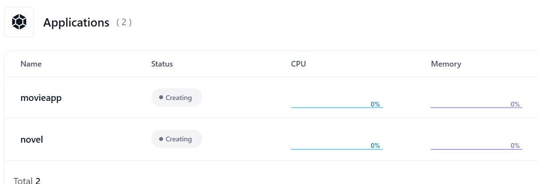
Task: Click the Applications cube logo icon
Action: [x=19, y=22]
